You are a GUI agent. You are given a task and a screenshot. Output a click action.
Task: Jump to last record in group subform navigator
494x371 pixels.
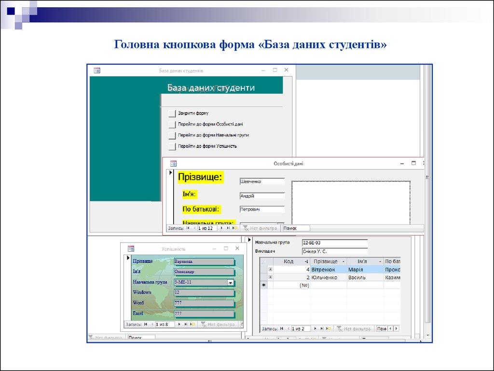321,328
